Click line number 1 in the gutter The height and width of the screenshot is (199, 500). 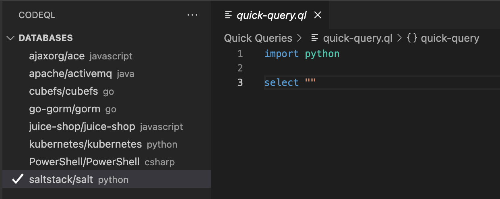tap(240, 53)
